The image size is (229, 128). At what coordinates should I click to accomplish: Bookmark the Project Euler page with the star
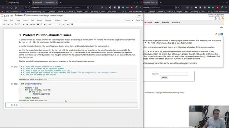point(179,7)
